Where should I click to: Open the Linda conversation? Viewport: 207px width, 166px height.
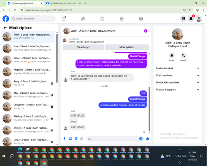28,142
